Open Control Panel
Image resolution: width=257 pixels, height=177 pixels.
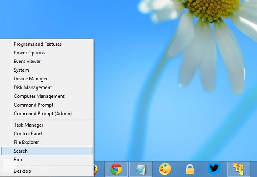[x=47, y=133]
